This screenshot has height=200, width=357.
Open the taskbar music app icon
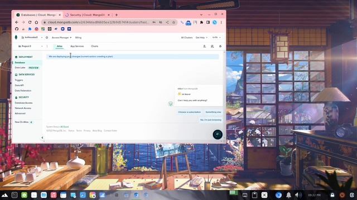(54, 195)
